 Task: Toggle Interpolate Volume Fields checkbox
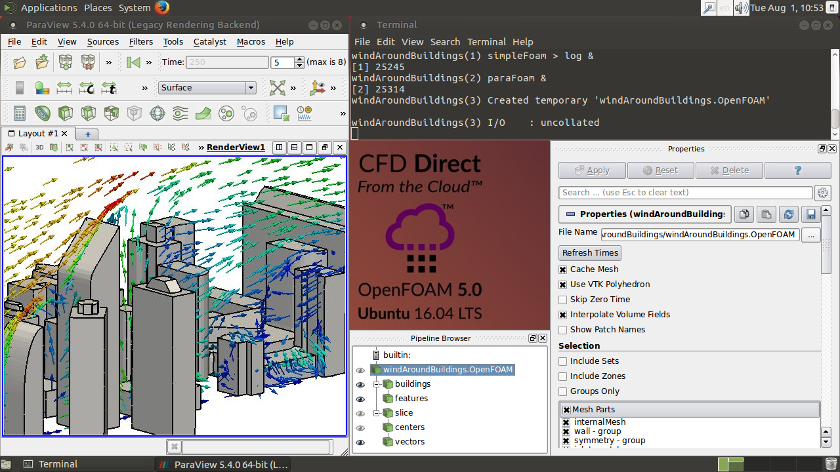(563, 315)
